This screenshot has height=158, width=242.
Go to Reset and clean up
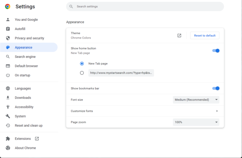(28, 126)
